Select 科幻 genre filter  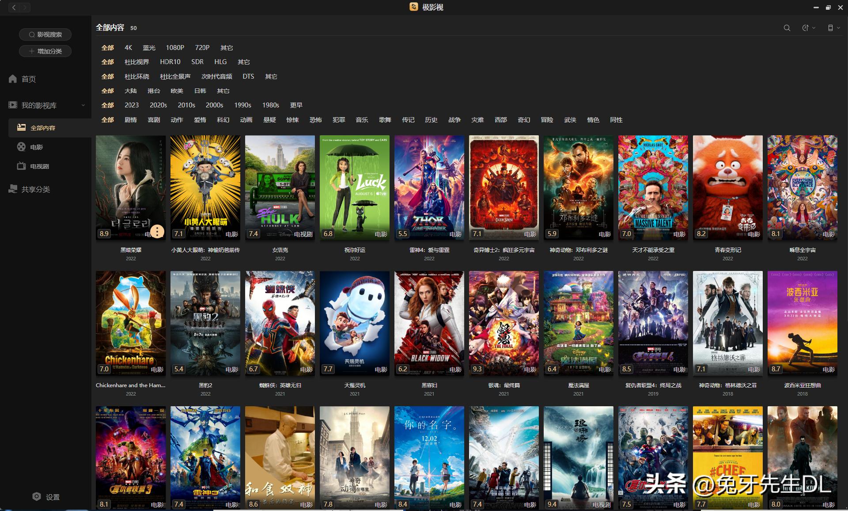pos(223,120)
